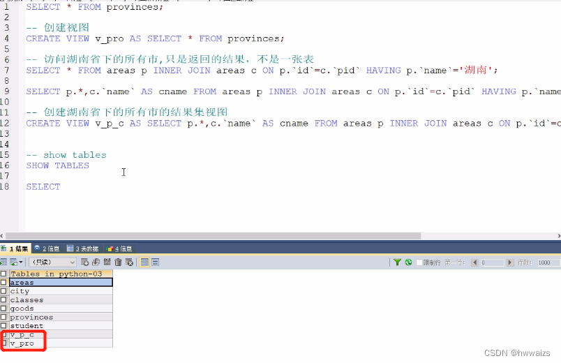Click the export result set icon
The image size is (561, 363).
point(3,262)
